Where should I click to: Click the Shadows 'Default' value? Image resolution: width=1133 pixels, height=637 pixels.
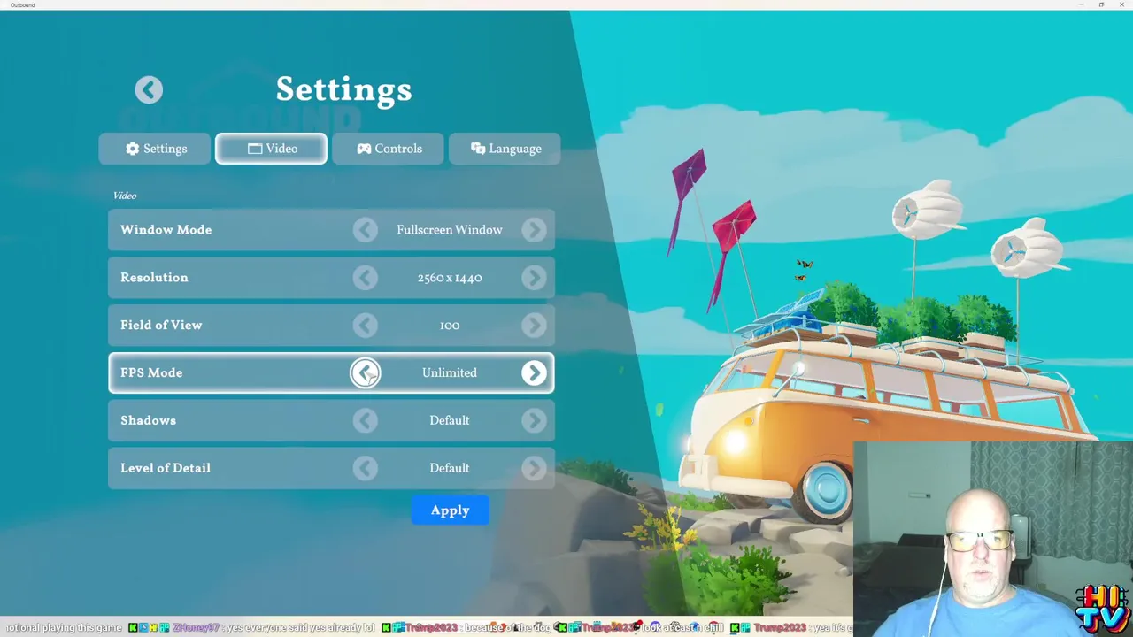tap(450, 420)
